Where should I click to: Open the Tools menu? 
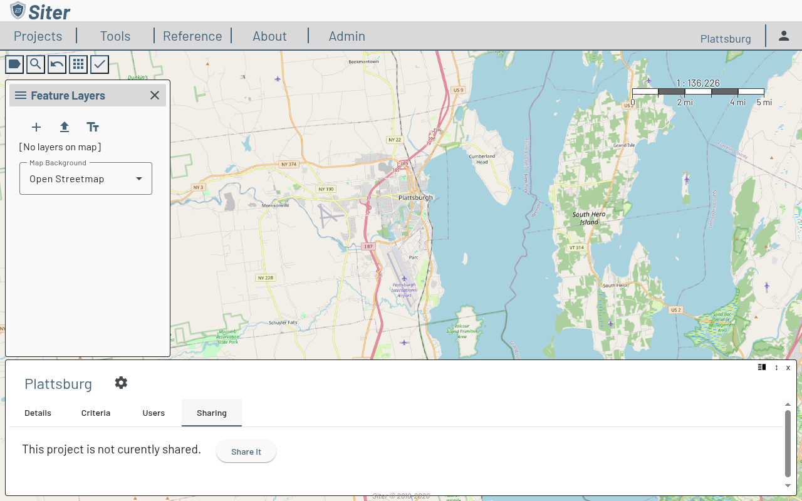tap(115, 36)
